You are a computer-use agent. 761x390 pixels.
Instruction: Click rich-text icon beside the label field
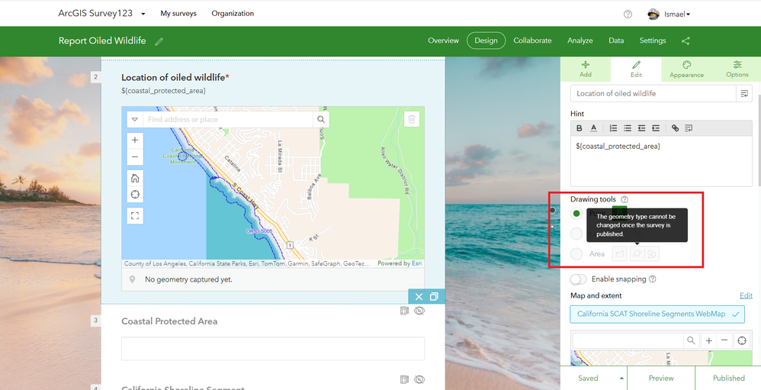coord(744,94)
